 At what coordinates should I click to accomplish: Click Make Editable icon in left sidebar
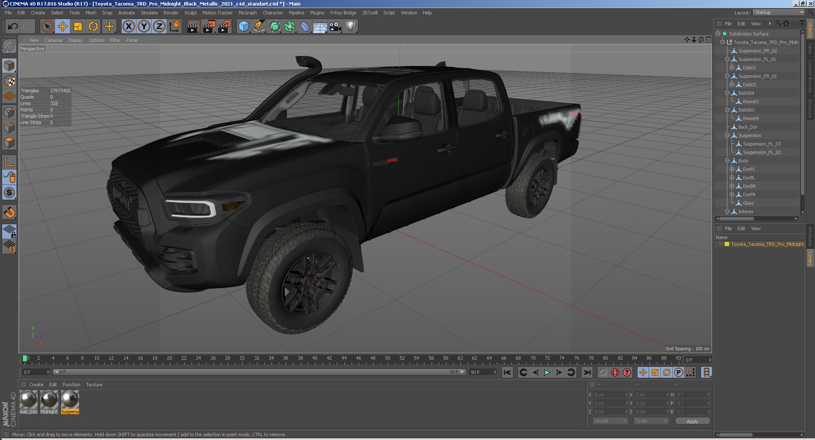click(x=9, y=46)
